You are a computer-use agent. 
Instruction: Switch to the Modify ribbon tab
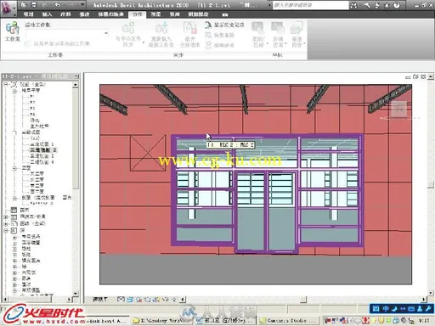coord(84,14)
